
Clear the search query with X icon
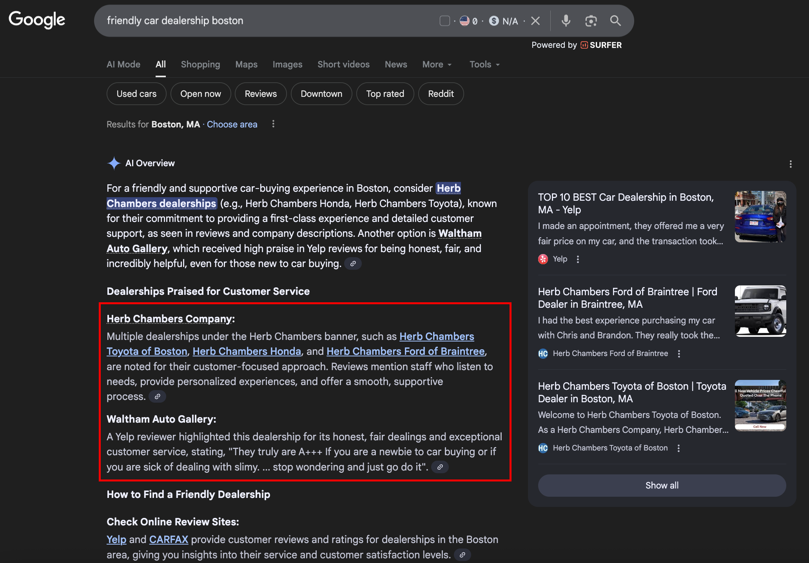click(535, 21)
